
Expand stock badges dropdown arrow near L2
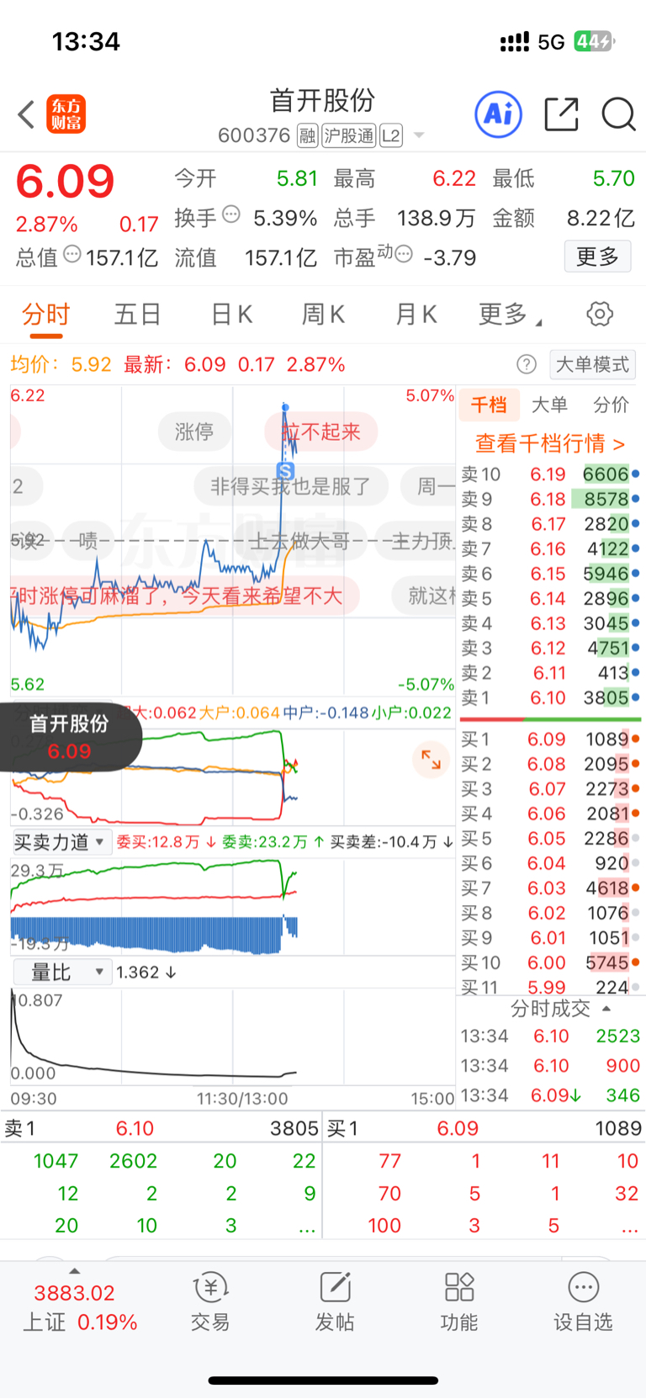[419, 135]
